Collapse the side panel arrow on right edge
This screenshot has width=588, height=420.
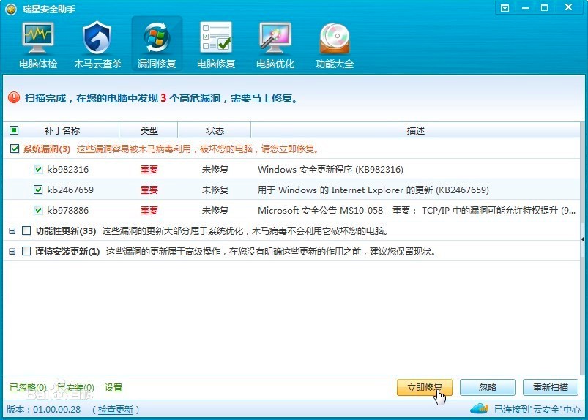click(583, 239)
